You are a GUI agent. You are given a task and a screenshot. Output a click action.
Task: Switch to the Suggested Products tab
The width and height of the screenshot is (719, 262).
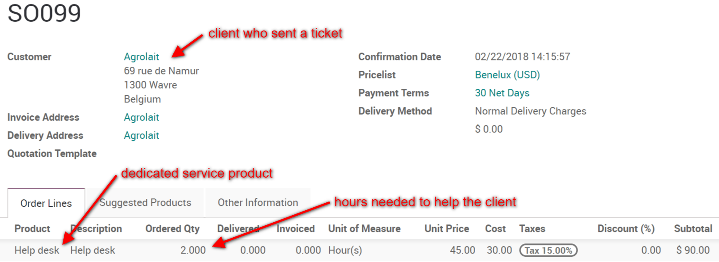tap(145, 203)
